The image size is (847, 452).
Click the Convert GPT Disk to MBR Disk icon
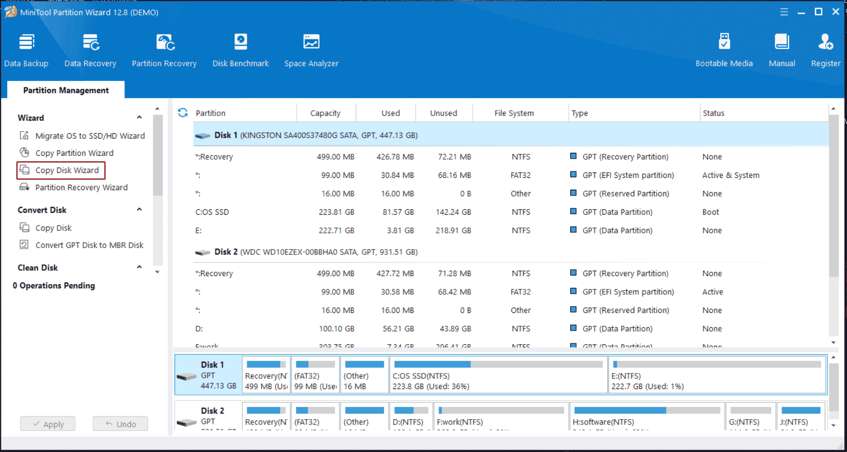(24, 245)
